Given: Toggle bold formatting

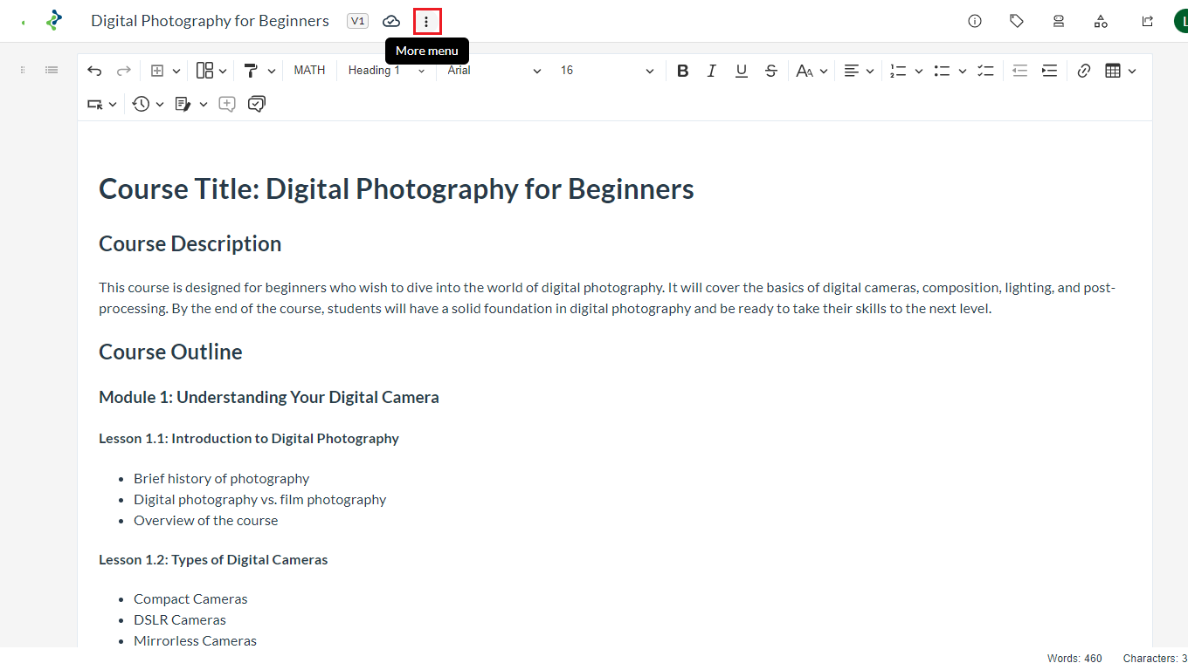Looking at the screenshot, I should [682, 71].
